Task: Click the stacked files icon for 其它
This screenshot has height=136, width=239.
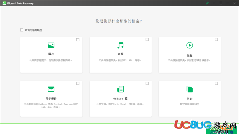Action: [190, 89]
